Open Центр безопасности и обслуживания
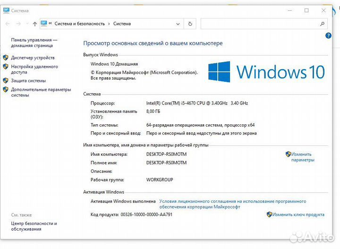The height and width of the screenshot is (249, 340). [x=34, y=226]
